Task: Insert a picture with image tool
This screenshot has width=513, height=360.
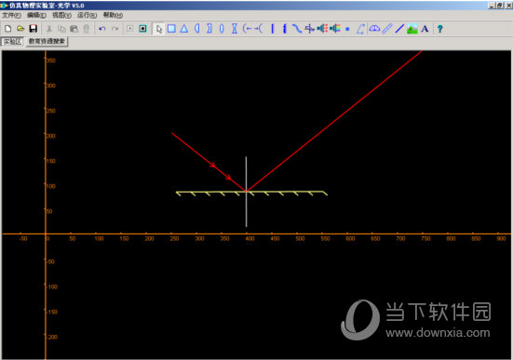Action: (x=412, y=29)
